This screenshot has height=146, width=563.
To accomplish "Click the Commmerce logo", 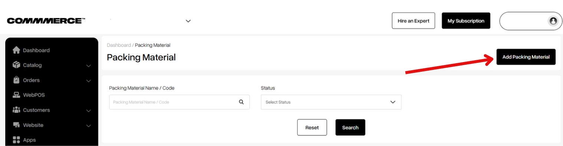I will 46,21.
